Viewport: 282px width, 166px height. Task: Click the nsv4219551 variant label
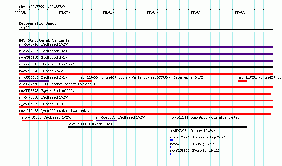click(x=260, y=77)
